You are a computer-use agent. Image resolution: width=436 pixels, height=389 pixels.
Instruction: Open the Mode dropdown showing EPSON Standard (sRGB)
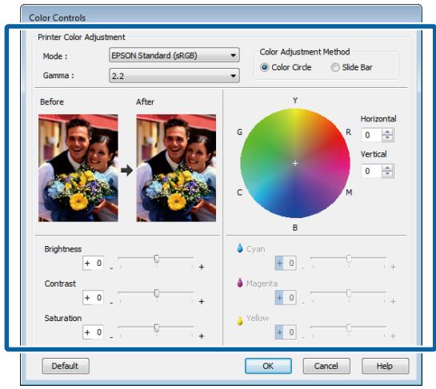coord(174,55)
